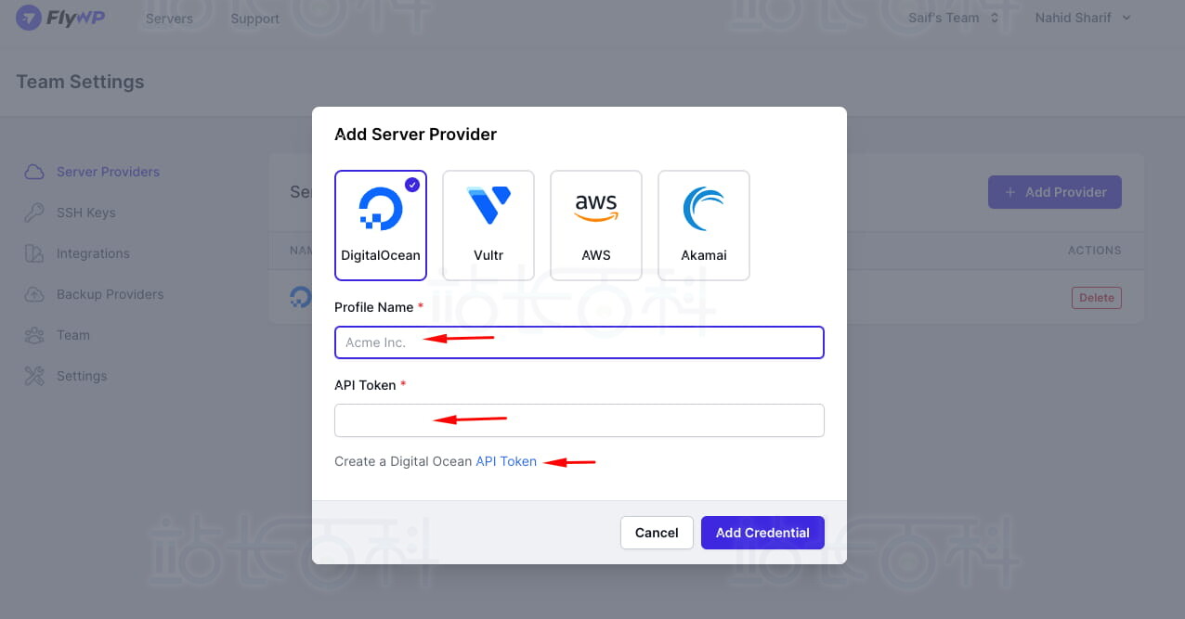Click the Add Credential button
This screenshot has height=619, width=1185.
pos(762,533)
